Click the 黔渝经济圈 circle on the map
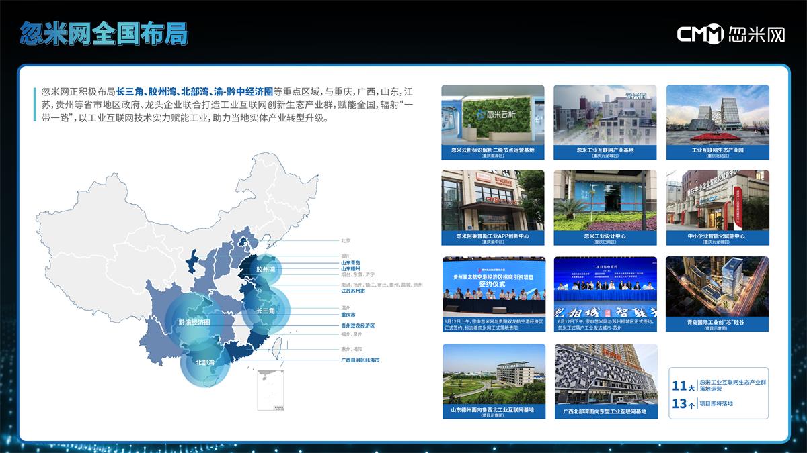The height and width of the screenshot is (453, 807). [x=194, y=322]
